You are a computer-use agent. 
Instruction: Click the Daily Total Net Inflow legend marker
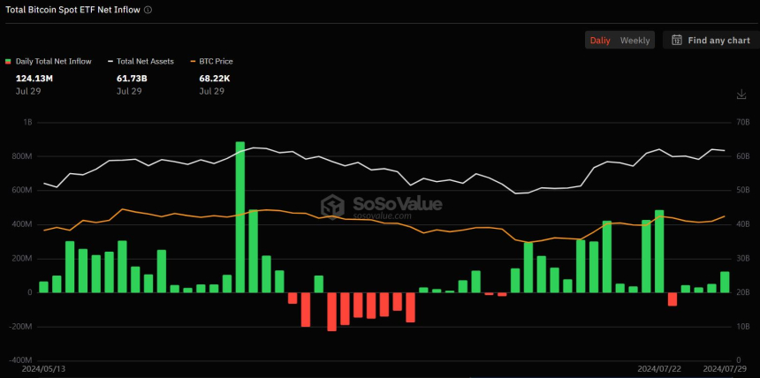(9, 62)
